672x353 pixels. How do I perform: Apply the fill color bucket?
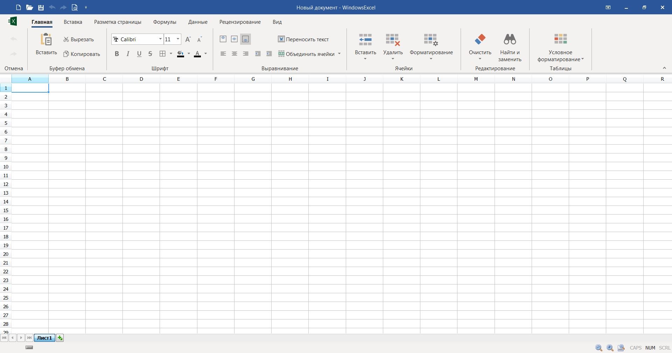(x=181, y=54)
